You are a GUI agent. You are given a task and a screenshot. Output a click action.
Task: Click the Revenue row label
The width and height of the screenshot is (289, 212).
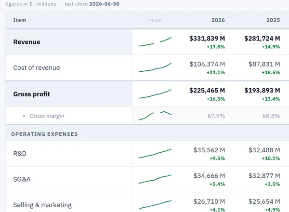click(26, 42)
